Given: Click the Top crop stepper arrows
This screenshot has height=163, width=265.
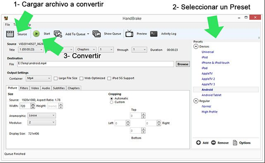Looking at the screenshot, I should [143, 116].
